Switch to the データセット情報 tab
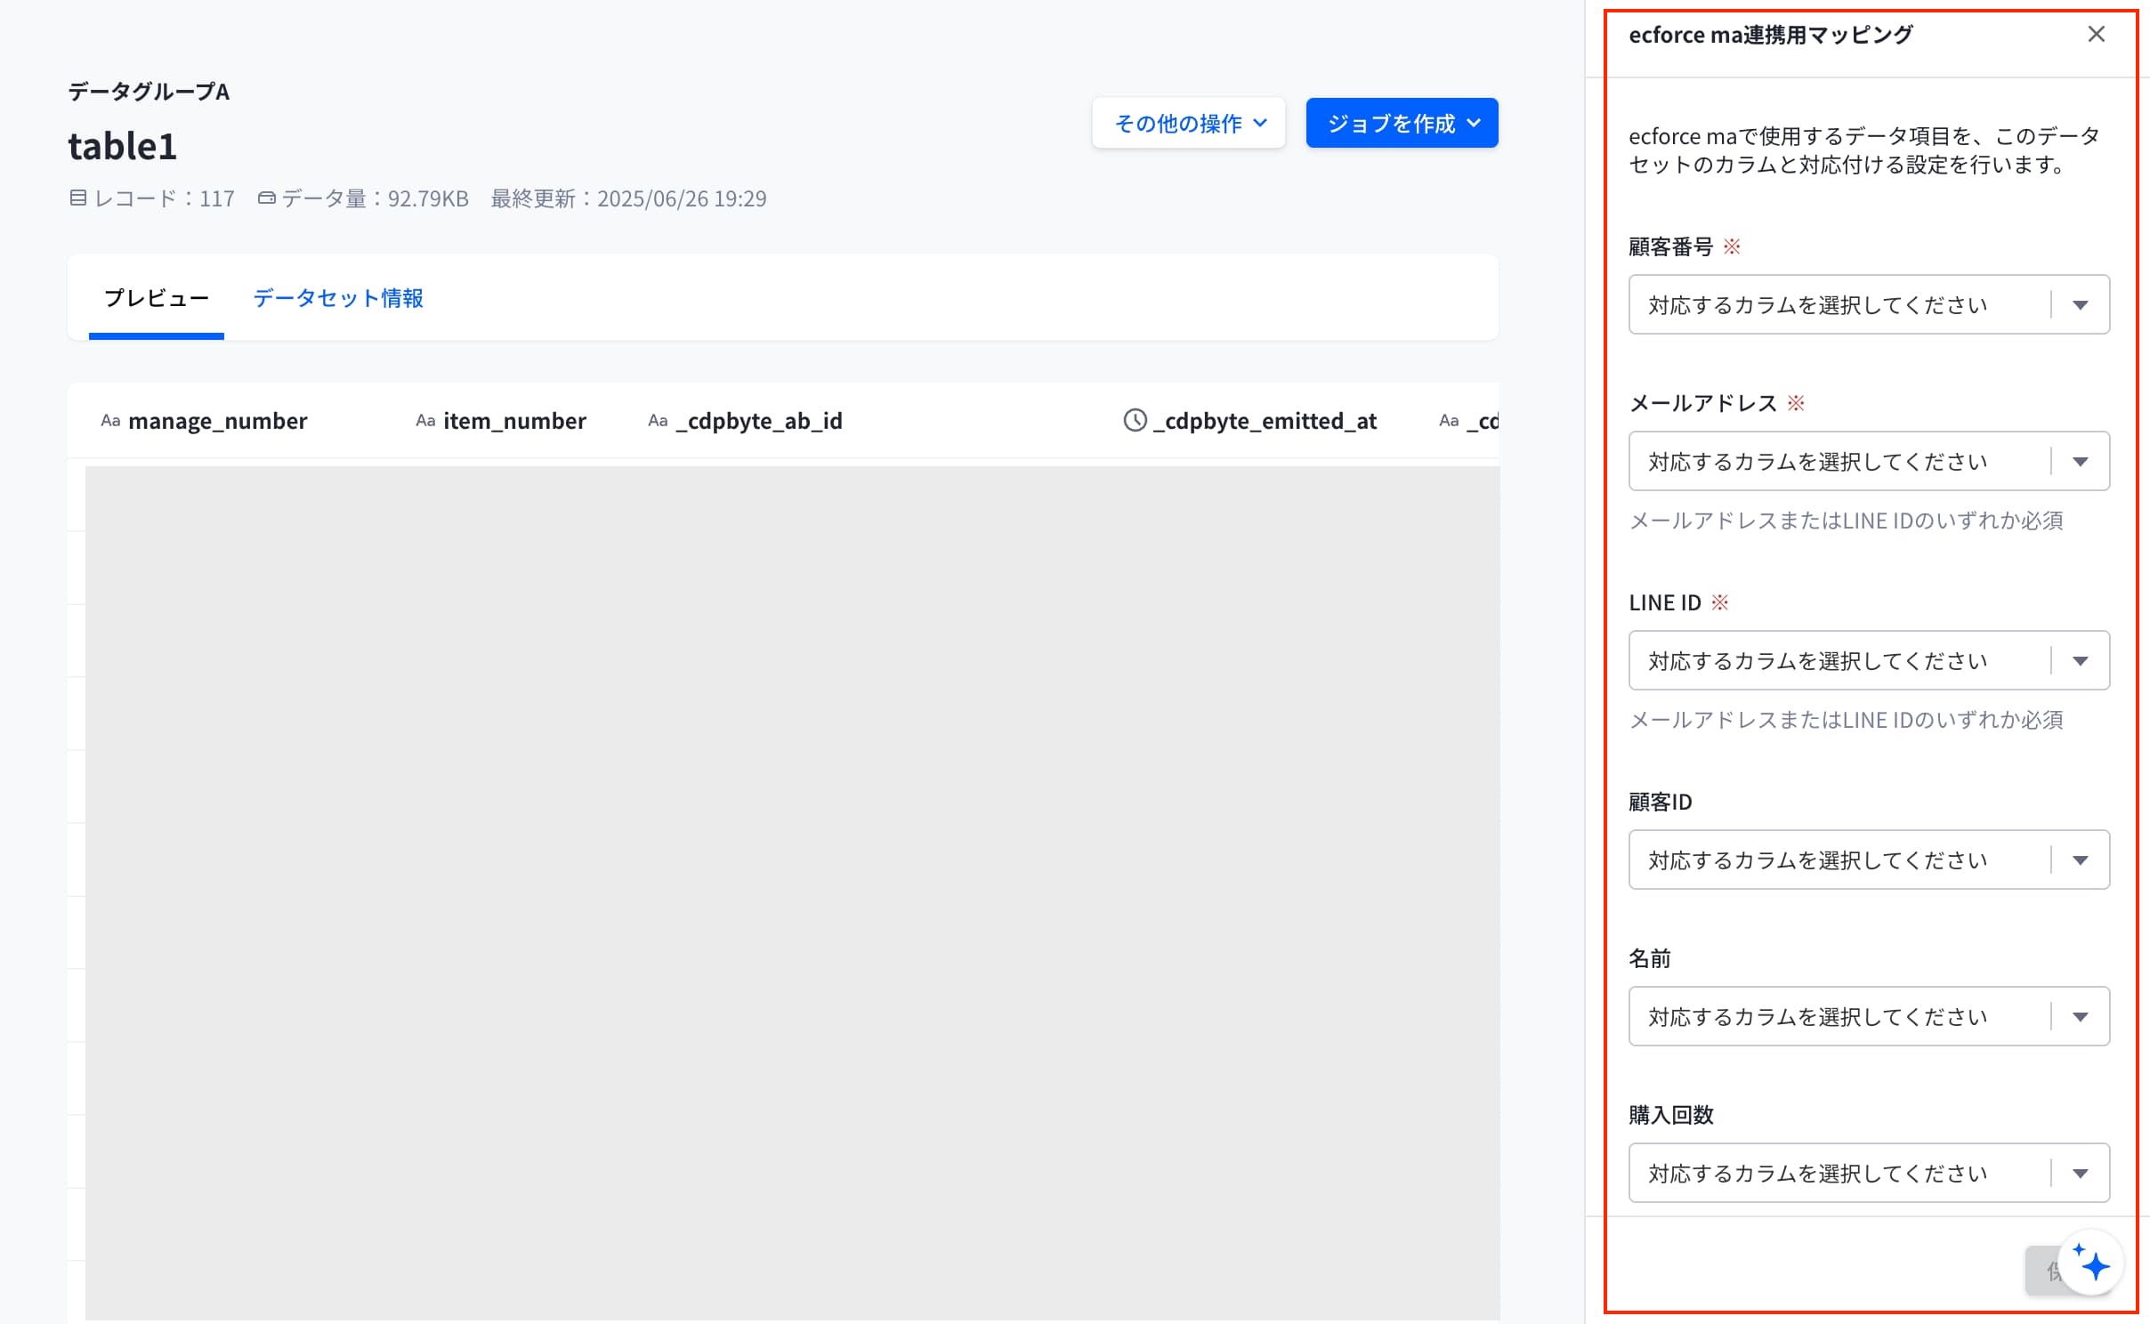The image size is (2150, 1324). (x=338, y=298)
